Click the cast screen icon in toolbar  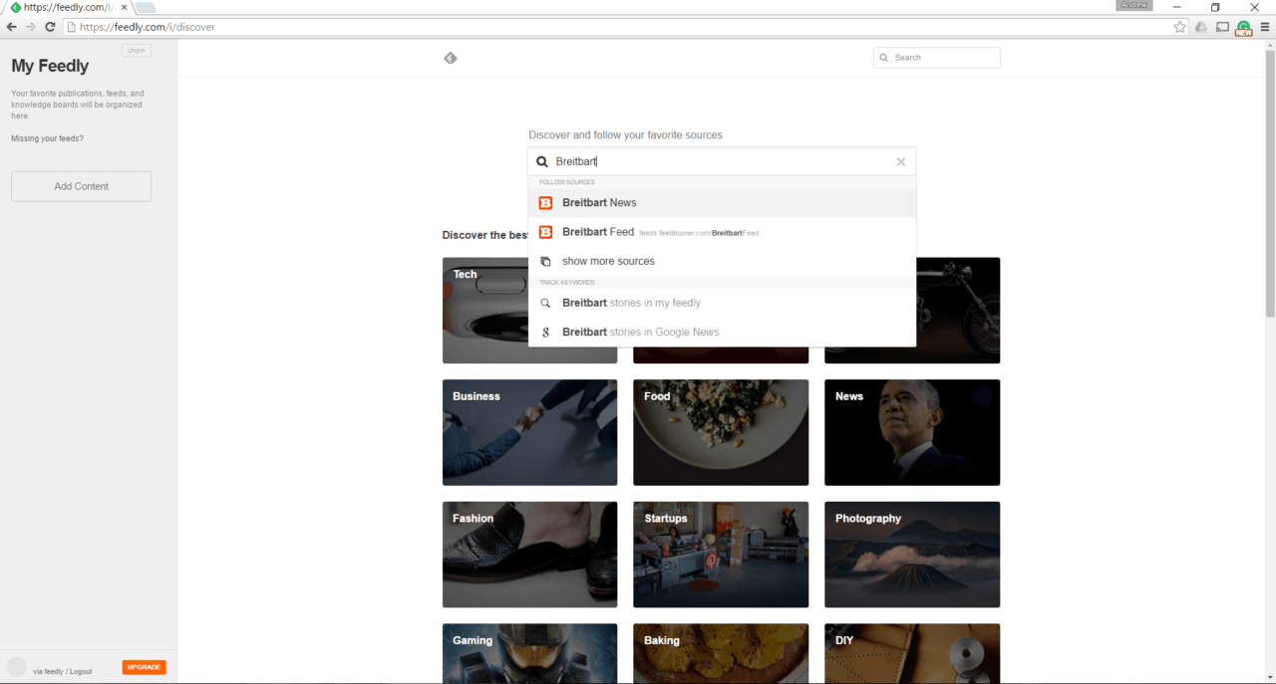pyautogui.click(x=1222, y=27)
